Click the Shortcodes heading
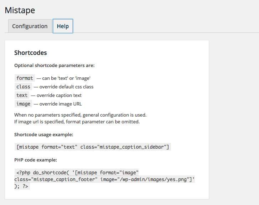The height and width of the screenshot is (205, 259). tap(31, 53)
